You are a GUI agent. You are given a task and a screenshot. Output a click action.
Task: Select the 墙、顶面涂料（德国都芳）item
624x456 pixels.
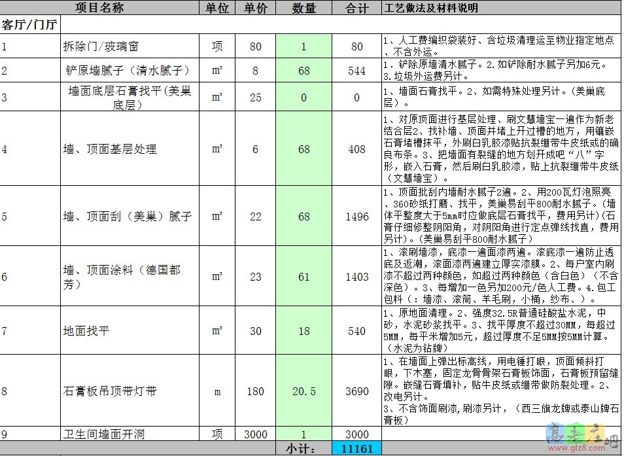pyautogui.click(x=131, y=276)
